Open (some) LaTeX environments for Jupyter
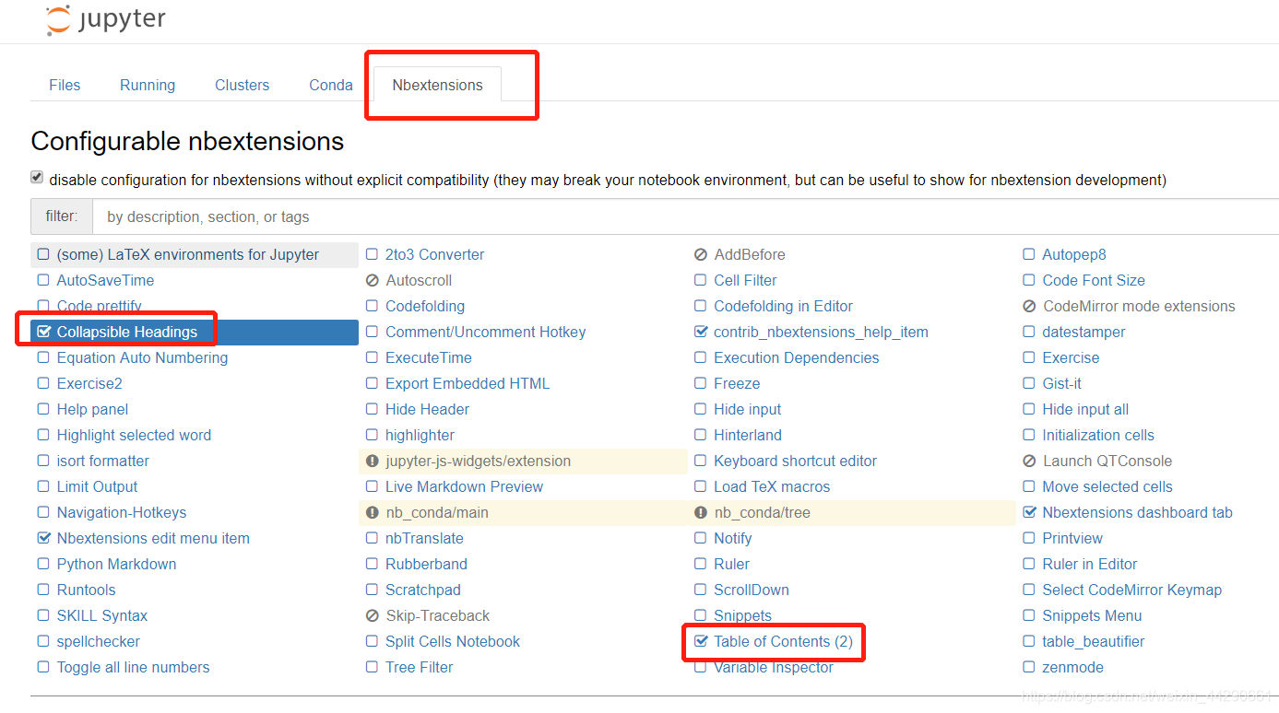Screen dimensions: 1279x713 coord(188,254)
